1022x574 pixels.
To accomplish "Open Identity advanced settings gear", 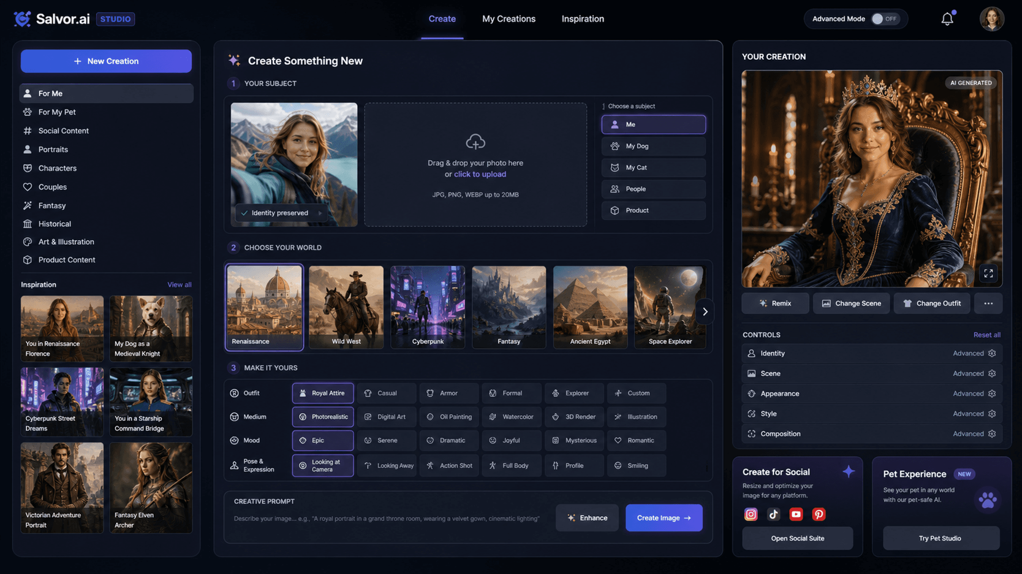I will click(x=992, y=353).
